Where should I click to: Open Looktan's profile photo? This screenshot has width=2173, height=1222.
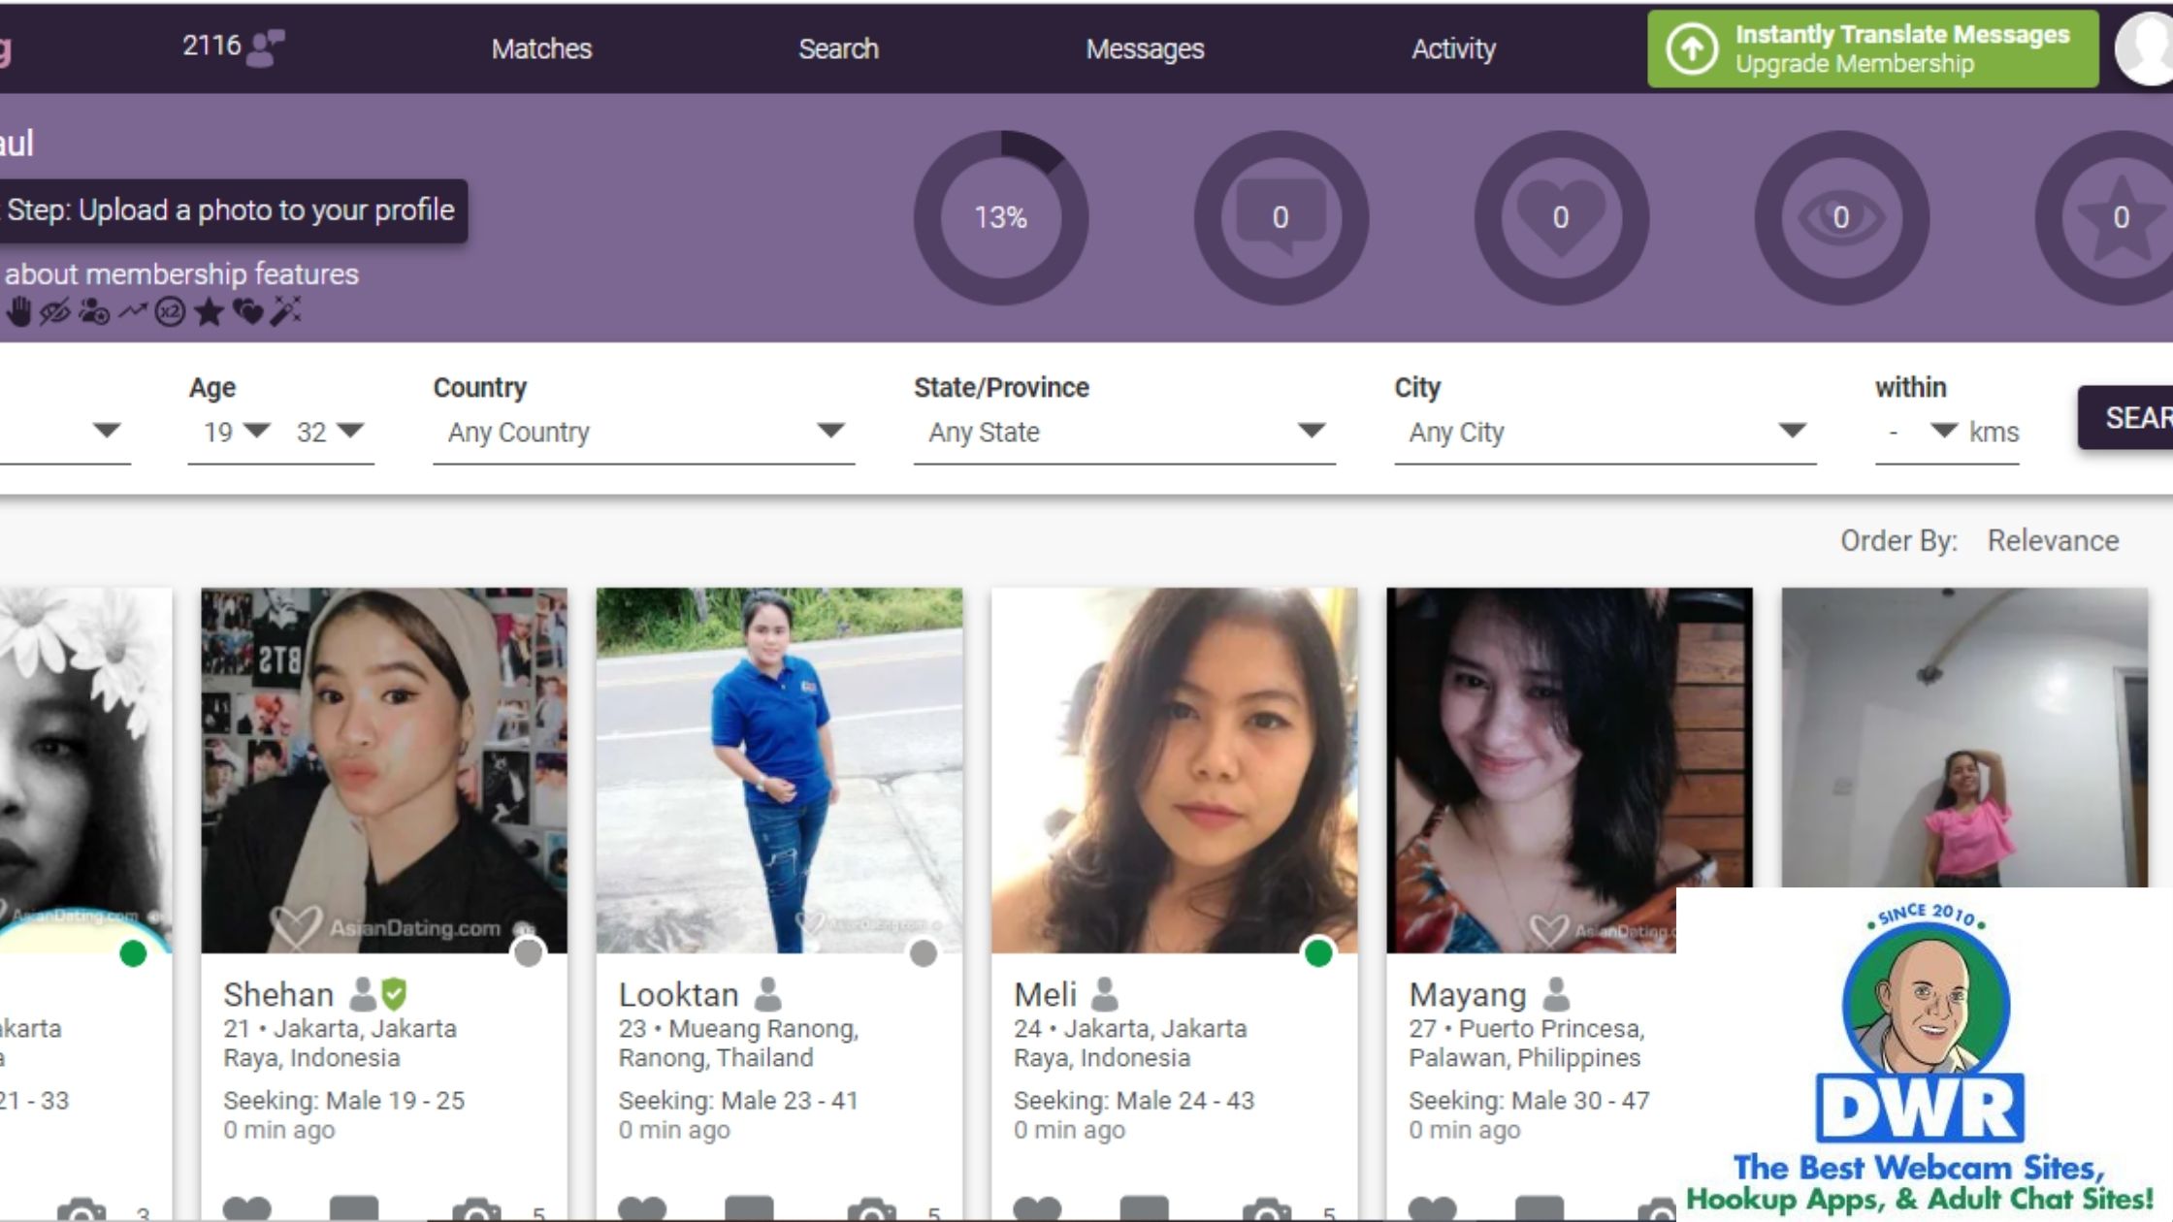tap(779, 770)
